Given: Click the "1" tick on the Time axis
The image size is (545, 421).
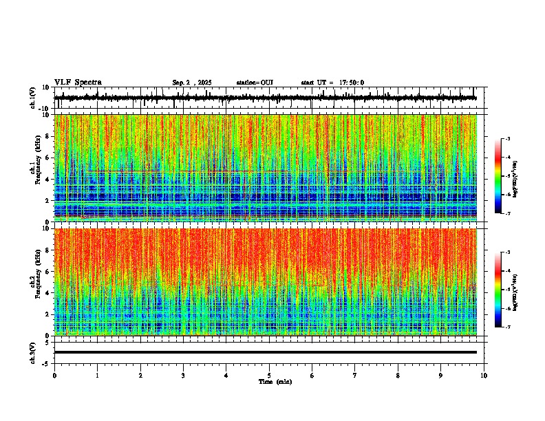Looking at the screenshot, I should (x=97, y=376).
